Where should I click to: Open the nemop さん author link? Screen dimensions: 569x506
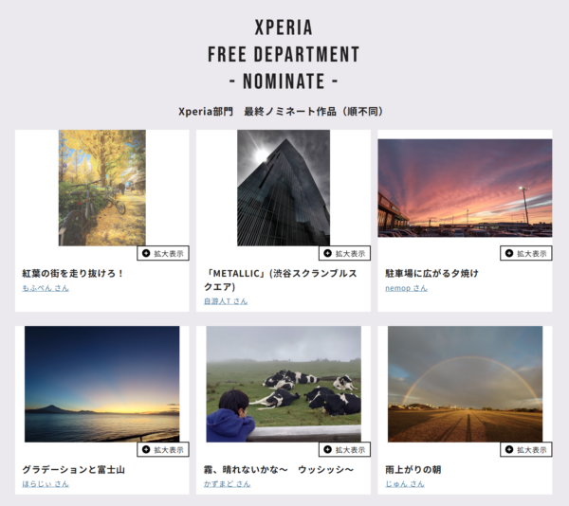point(406,288)
